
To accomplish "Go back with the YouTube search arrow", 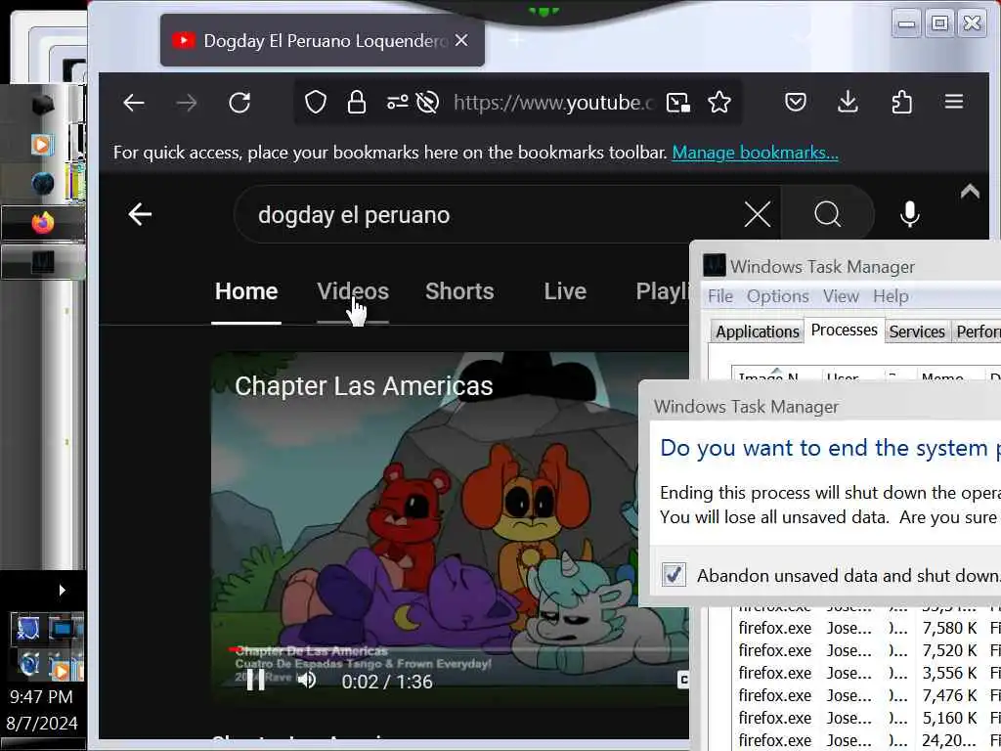I will click(x=140, y=214).
